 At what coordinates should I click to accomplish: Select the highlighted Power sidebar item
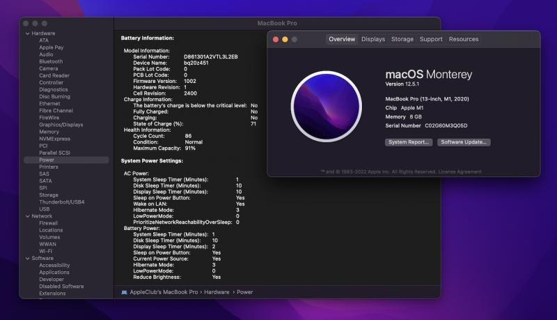66,160
